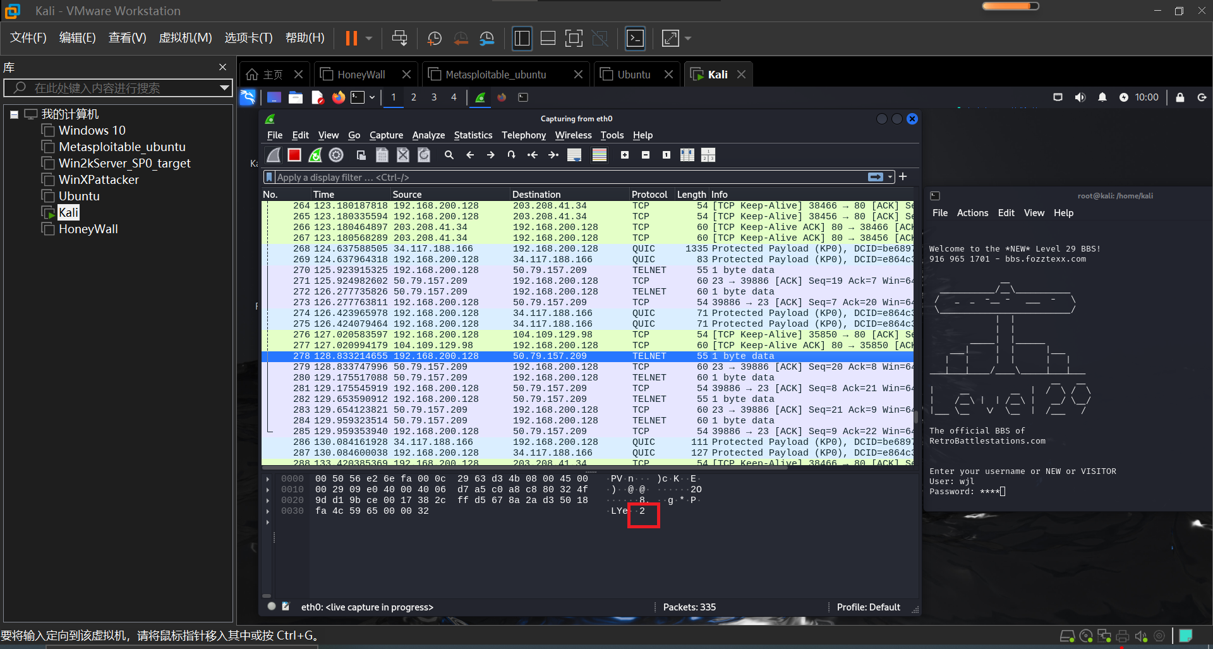Click the resize columns icon
The width and height of the screenshot is (1213, 649).
[x=687, y=155]
